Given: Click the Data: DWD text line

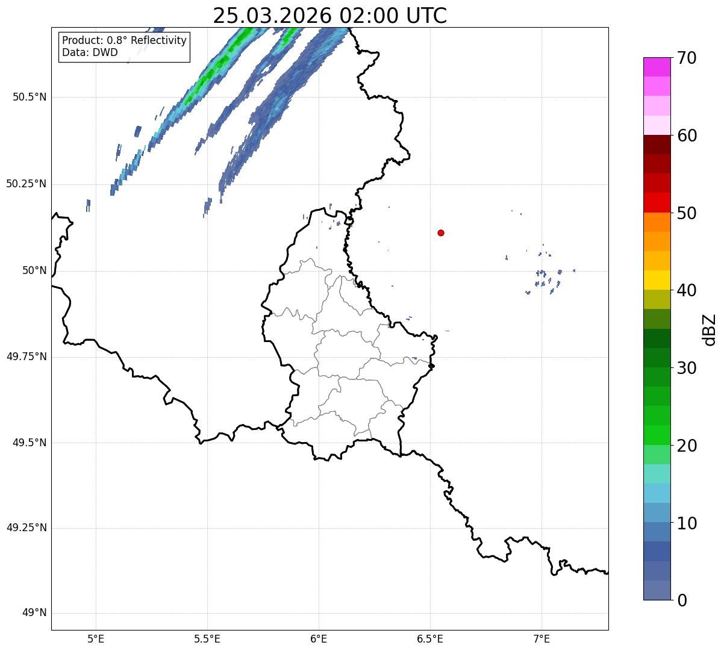Looking at the screenshot, I should point(90,52).
